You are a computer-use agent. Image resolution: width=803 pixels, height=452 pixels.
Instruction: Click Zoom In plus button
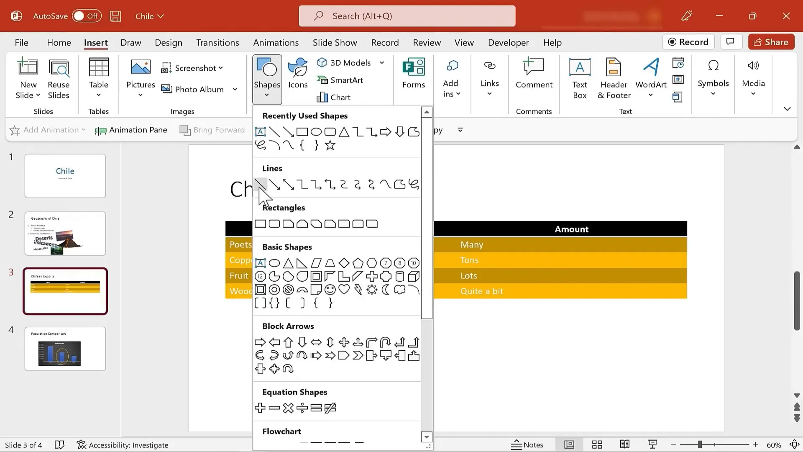coord(755,444)
